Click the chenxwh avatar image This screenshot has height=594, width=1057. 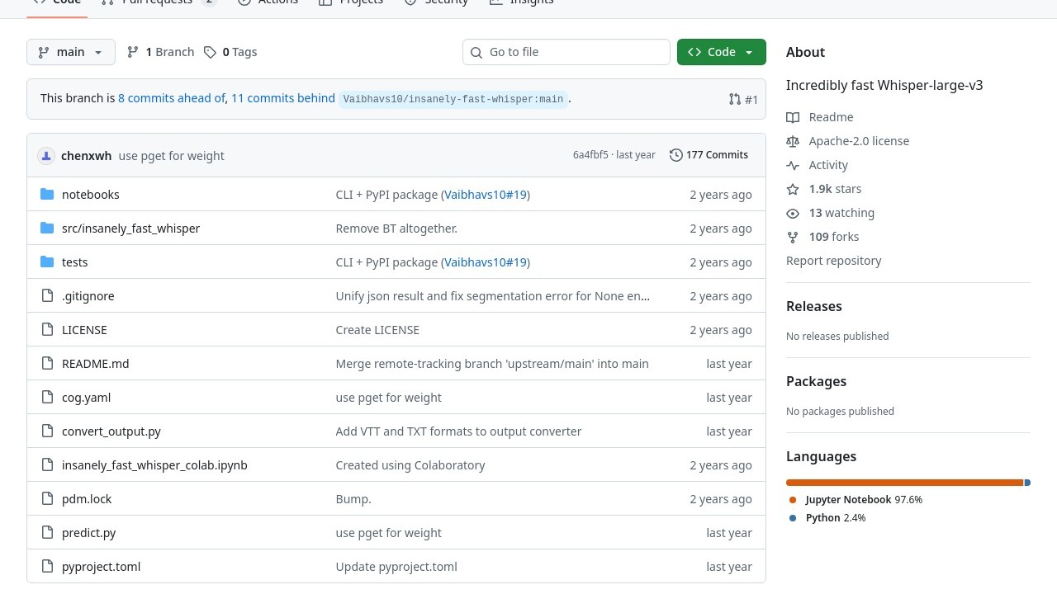(46, 156)
